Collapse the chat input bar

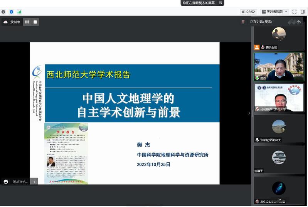click(x=34, y=182)
